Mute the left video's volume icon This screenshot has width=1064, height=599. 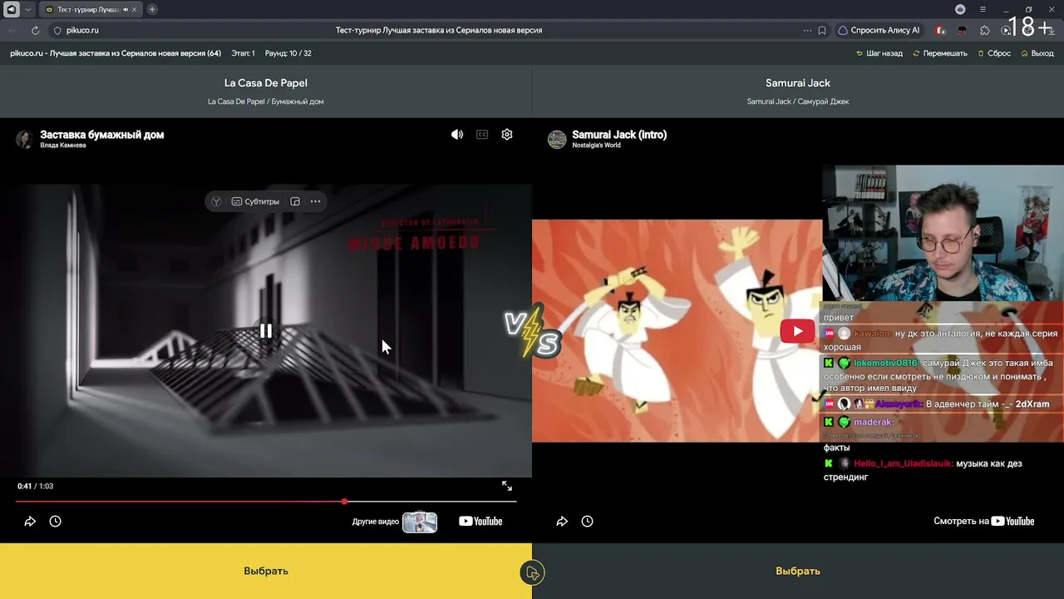pyautogui.click(x=457, y=135)
